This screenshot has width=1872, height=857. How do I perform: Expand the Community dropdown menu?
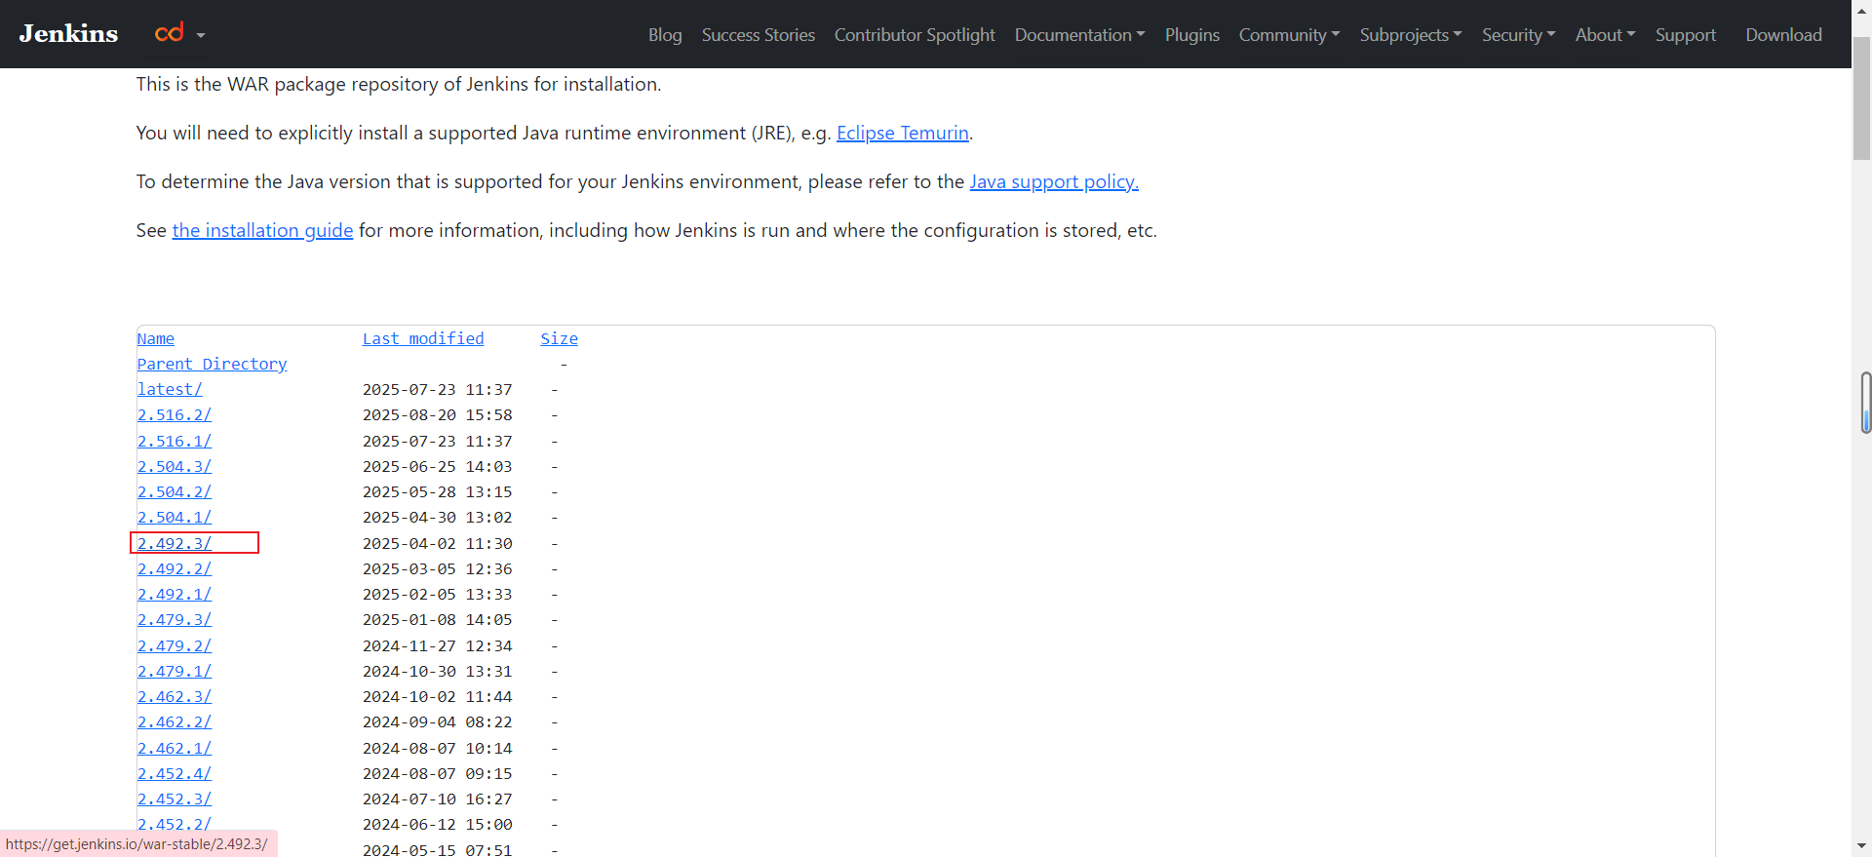click(1290, 35)
